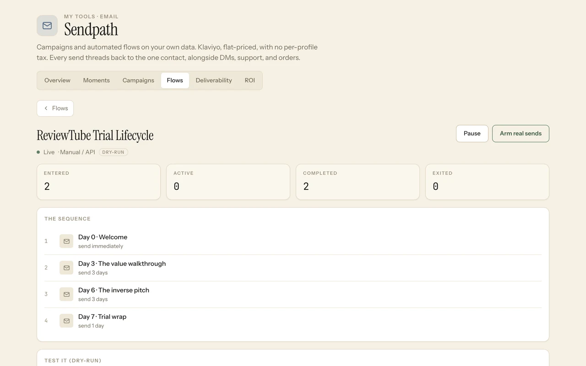Click the DRY-RUN badge
Screen dimensions: 586x366
(114, 152)
